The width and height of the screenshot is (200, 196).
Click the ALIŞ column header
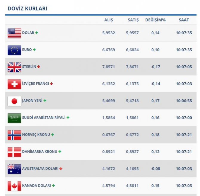108,20
